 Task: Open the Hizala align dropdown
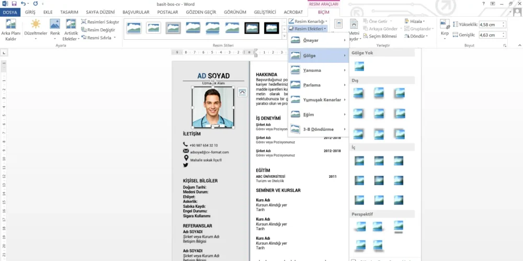[414, 21]
